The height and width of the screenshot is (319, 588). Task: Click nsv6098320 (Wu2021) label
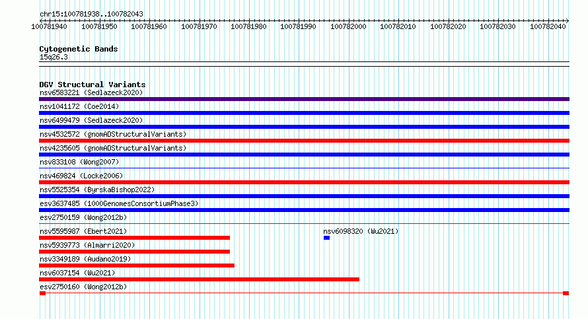click(361, 231)
